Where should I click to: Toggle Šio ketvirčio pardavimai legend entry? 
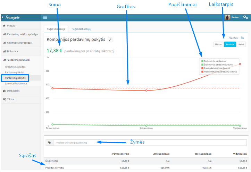(214, 61)
